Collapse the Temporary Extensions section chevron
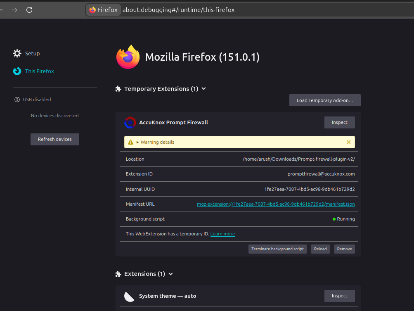 (203, 89)
